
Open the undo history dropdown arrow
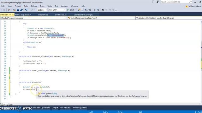pyautogui.click(x=29, y=10)
